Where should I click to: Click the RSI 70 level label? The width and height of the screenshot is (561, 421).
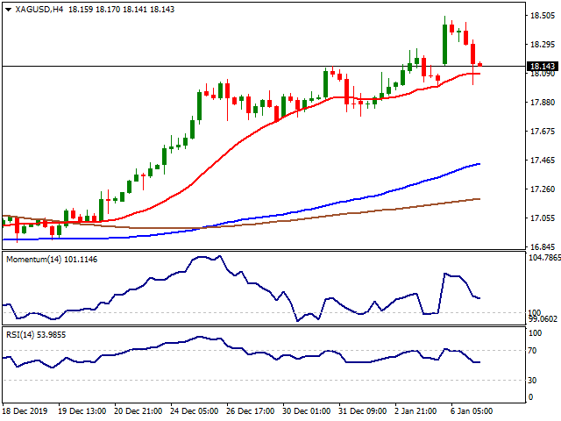532,351
